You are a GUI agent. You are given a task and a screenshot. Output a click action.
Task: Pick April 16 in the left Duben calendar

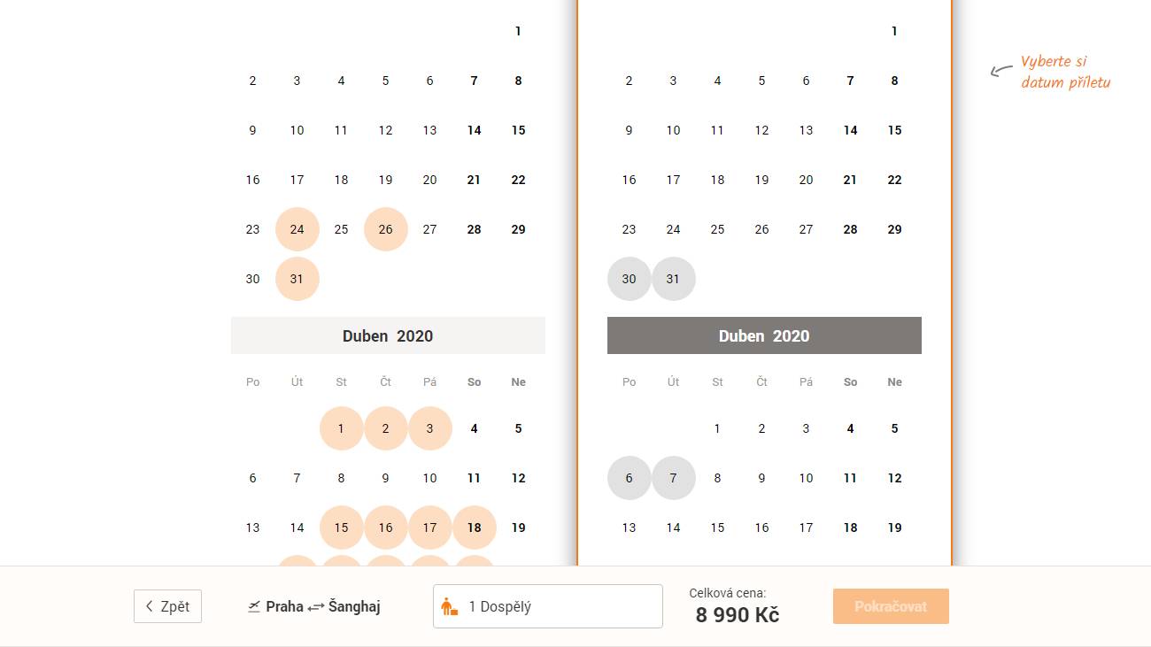[385, 528]
